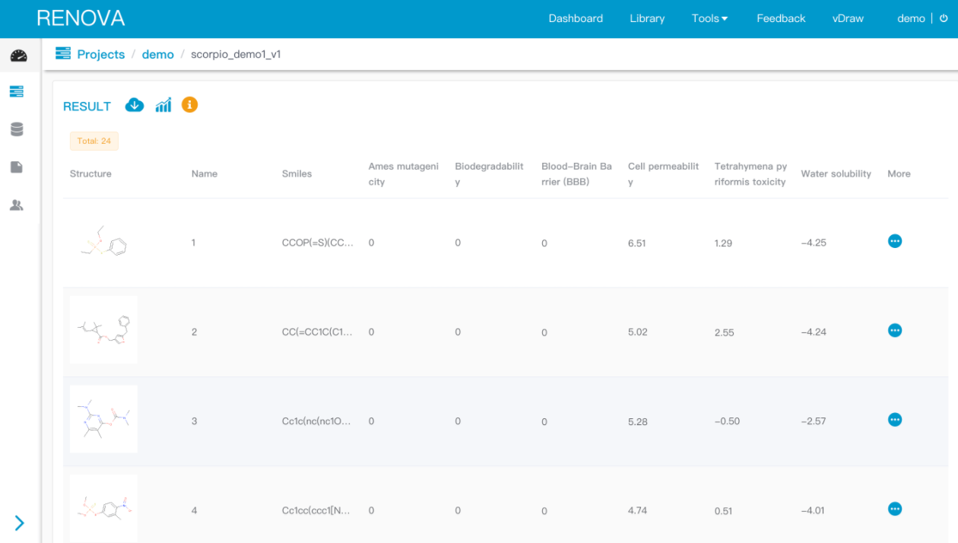The width and height of the screenshot is (958, 543).
Task: Click water solubility value -4.24
Action: 814,332
